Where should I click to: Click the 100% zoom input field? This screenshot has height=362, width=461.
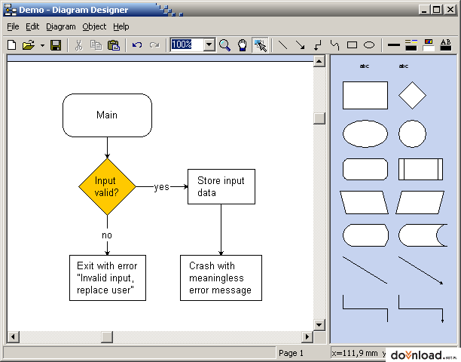(x=187, y=44)
